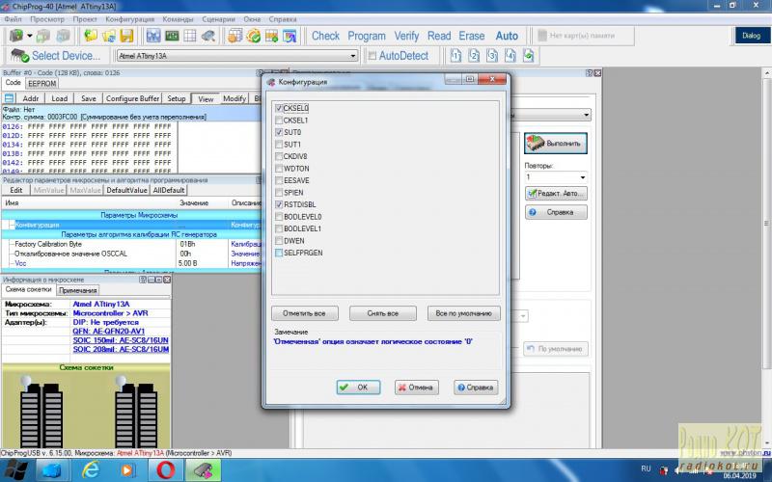Click the script file icon with green check
This screenshot has width=772, height=482.
[x=528, y=56]
